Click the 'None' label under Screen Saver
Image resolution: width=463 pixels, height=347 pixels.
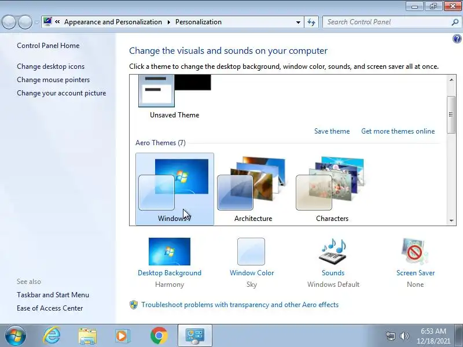pos(415,285)
